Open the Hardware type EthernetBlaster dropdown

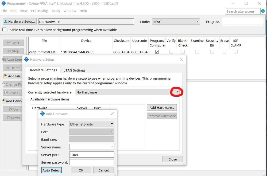tap(92, 124)
